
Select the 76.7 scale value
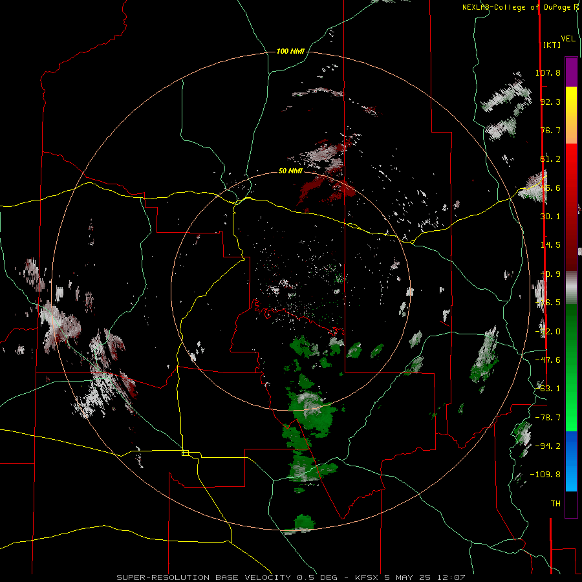(550, 130)
